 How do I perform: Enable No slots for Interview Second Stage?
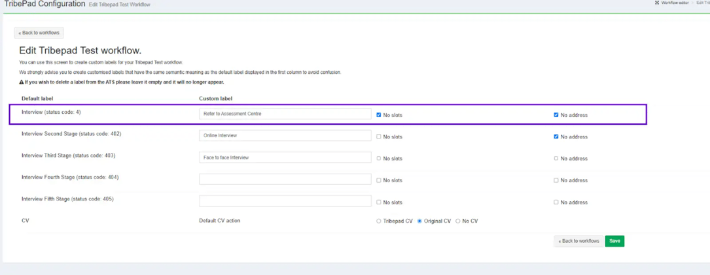(x=379, y=137)
